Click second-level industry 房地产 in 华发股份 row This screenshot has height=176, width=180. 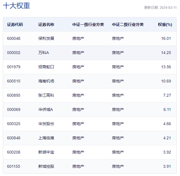coord(118,124)
